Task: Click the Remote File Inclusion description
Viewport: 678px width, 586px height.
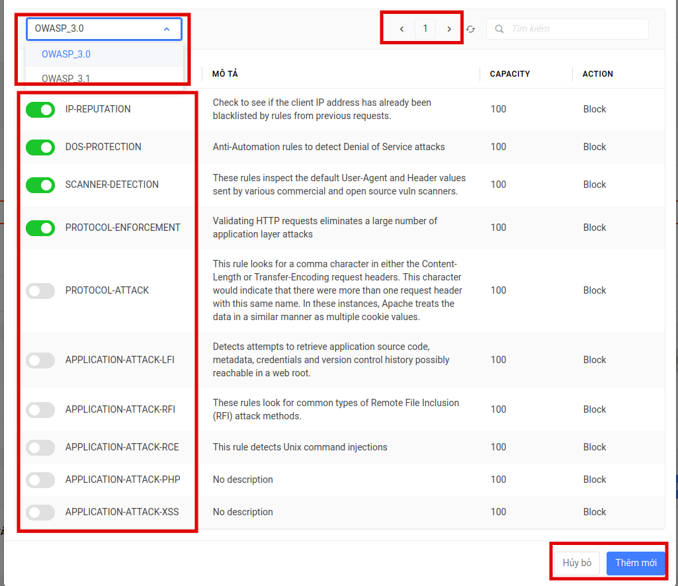Action: (336, 409)
